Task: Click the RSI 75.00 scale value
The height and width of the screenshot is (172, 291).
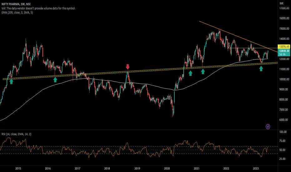Action: tap(283, 141)
